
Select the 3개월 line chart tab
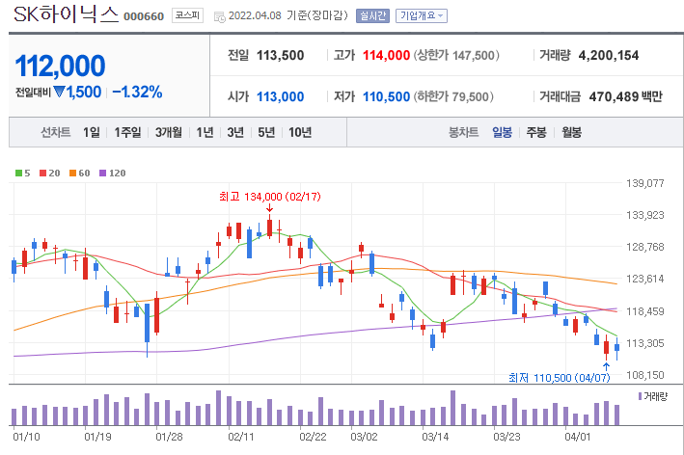tap(169, 132)
